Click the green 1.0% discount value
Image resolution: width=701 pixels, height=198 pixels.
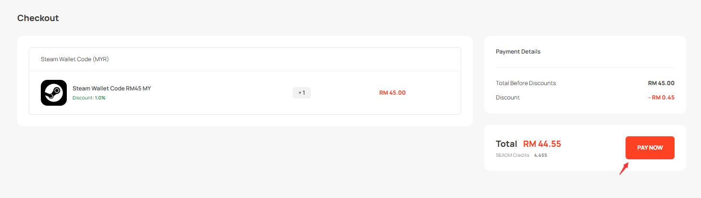[100, 98]
